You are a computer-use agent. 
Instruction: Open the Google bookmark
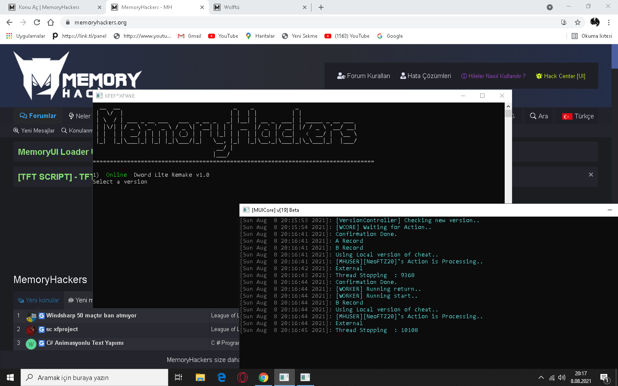point(390,36)
